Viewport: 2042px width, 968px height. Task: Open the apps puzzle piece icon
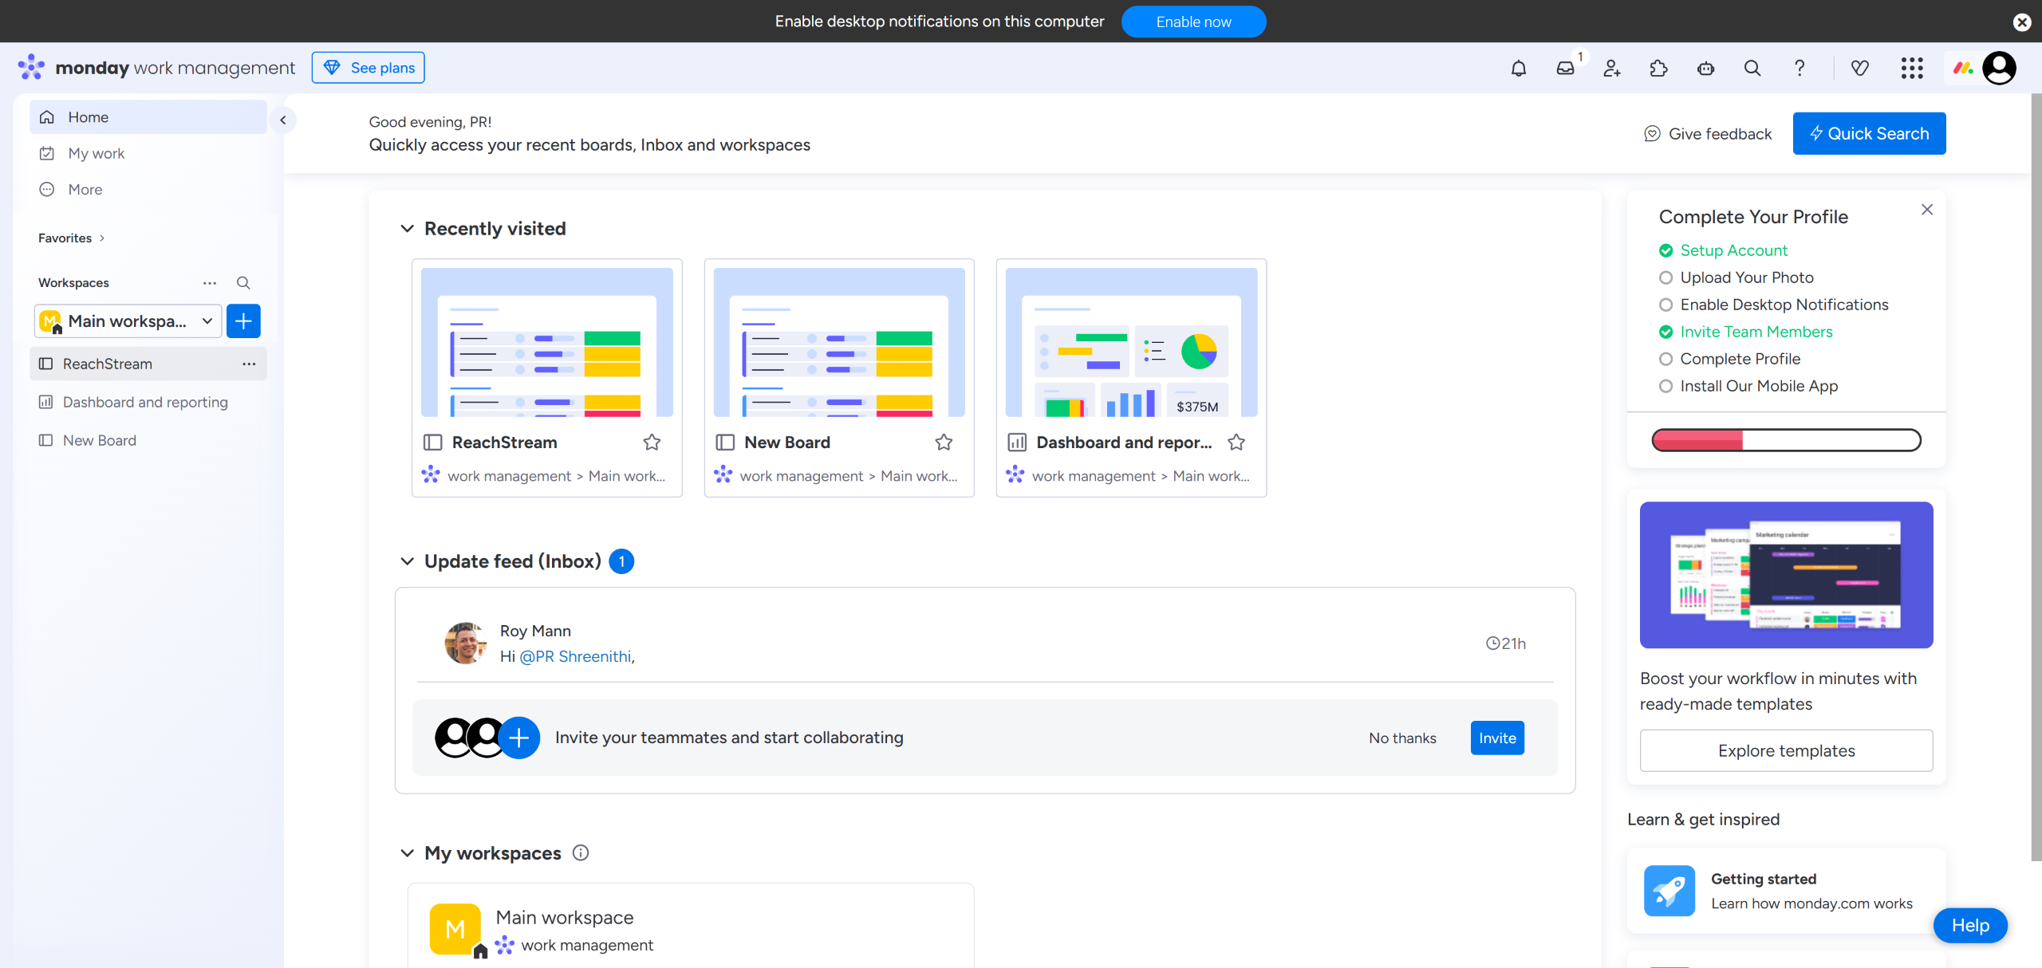[1659, 69]
